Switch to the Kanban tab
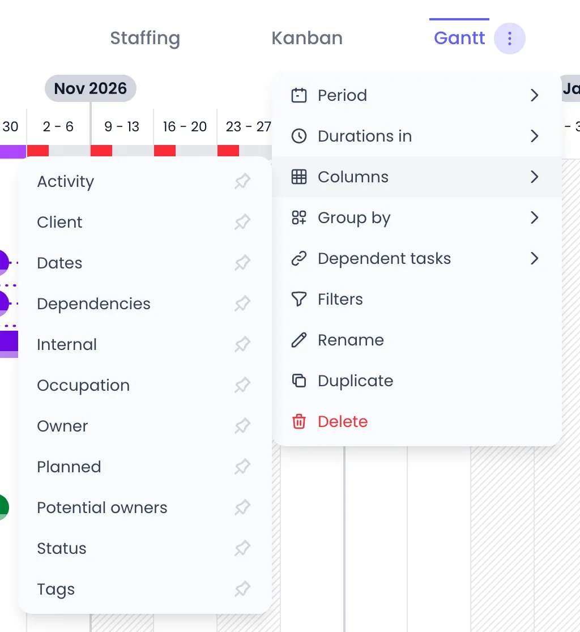580x632 pixels. click(x=307, y=39)
